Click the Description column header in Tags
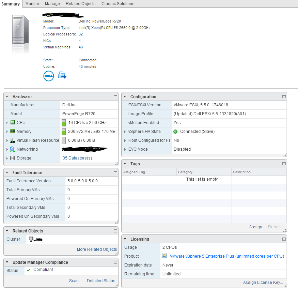 click(259, 172)
